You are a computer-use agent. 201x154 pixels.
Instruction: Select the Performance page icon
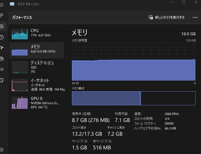(x=2, y=26)
